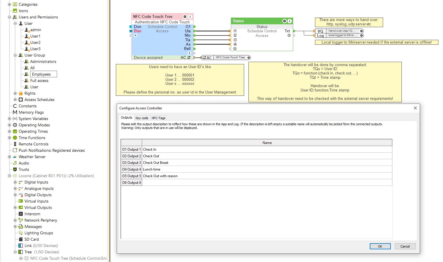Select the Audio note icon in the sidebar

pos(15,163)
